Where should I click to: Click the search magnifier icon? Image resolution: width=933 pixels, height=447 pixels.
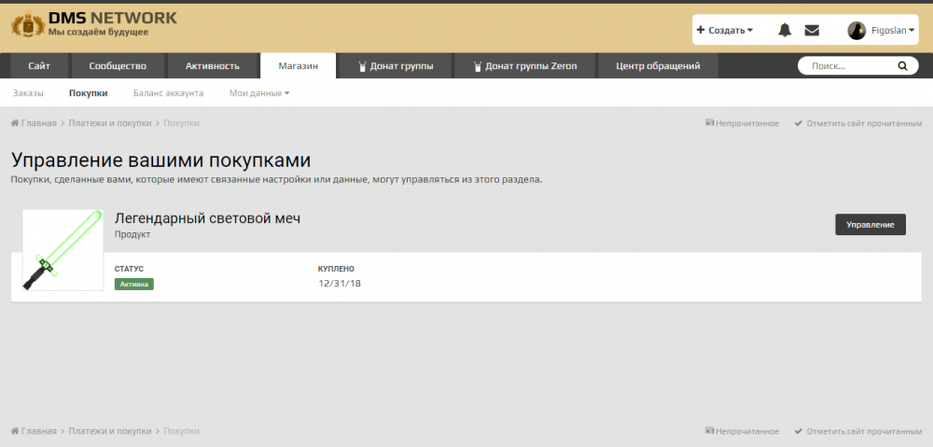click(902, 66)
